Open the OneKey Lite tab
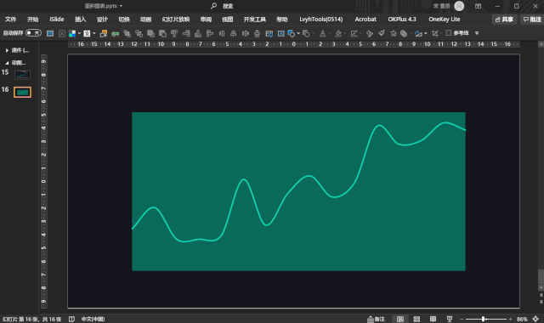Screen dimensions: 544x323 (x=444, y=19)
